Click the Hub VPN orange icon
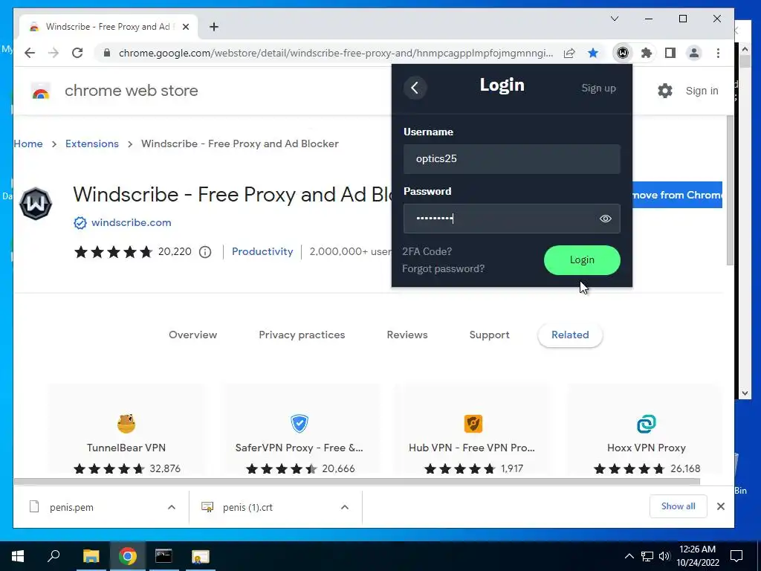The width and height of the screenshot is (761, 571). (473, 423)
